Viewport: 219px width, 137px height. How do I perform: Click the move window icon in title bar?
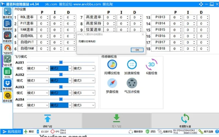pos(201,4)
